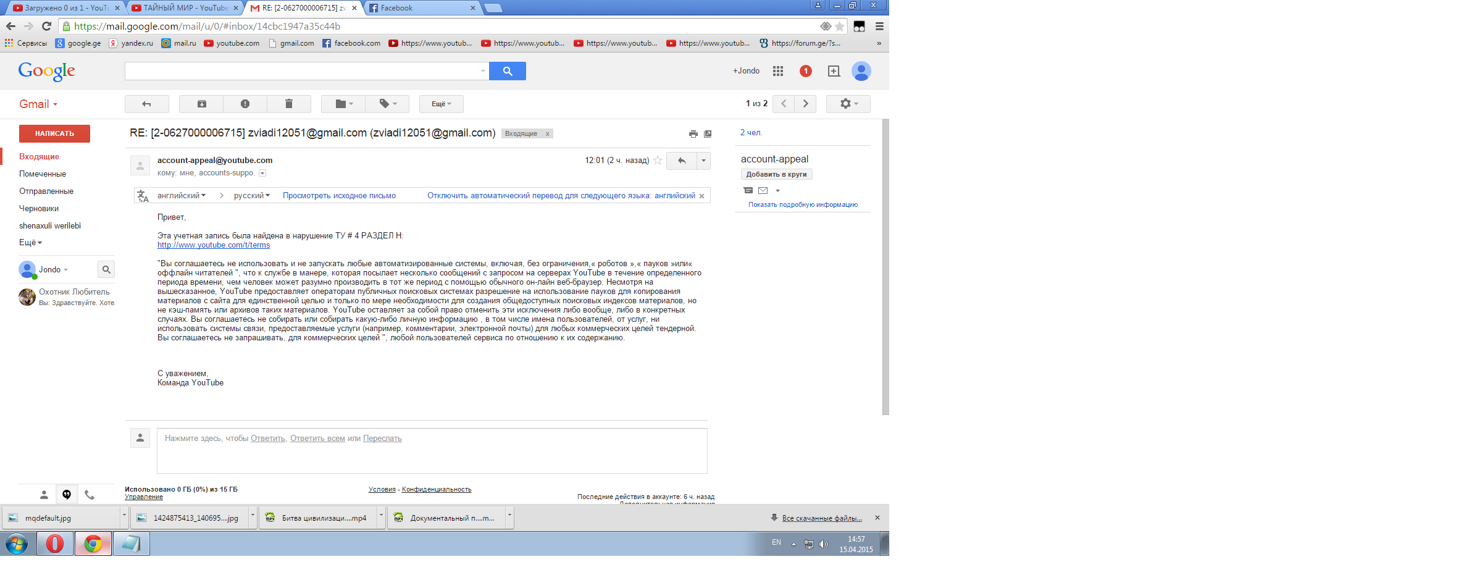1482x567 pixels.
Task: Go to the older conversation with right chevron
Action: pyautogui.click(x=805, y=104)
